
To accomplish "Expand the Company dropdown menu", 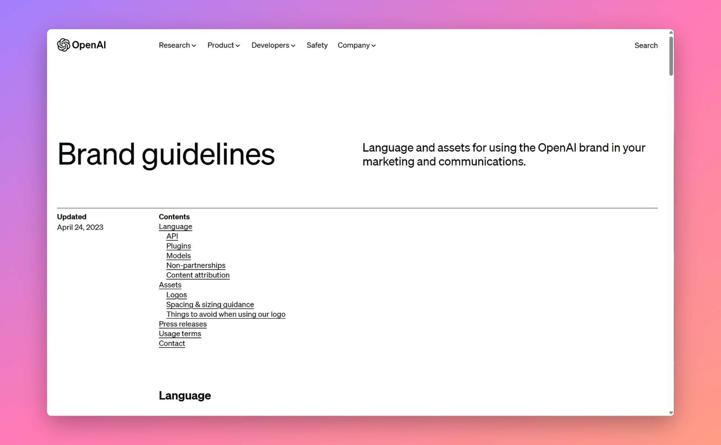I will [357, 45].
